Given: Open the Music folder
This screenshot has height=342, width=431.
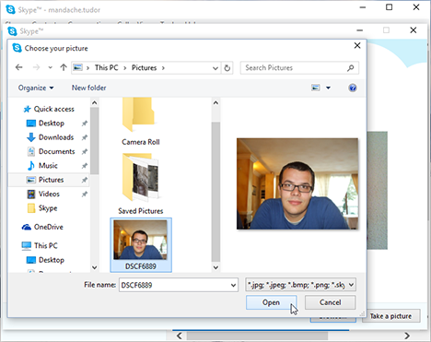Looking at the screenshot, I should pyautogui.click(x=42, y=166).
